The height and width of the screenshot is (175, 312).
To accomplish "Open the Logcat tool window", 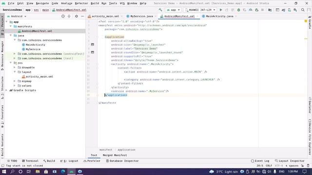I will (69, 161).
